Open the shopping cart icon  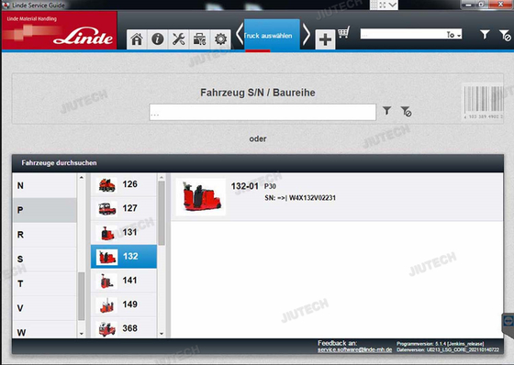(x=343, y=33)
